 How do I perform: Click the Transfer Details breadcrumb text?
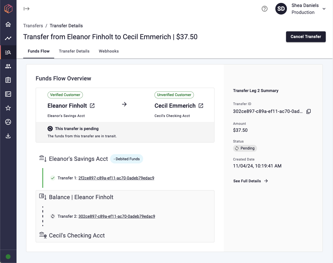pos(66,26)
